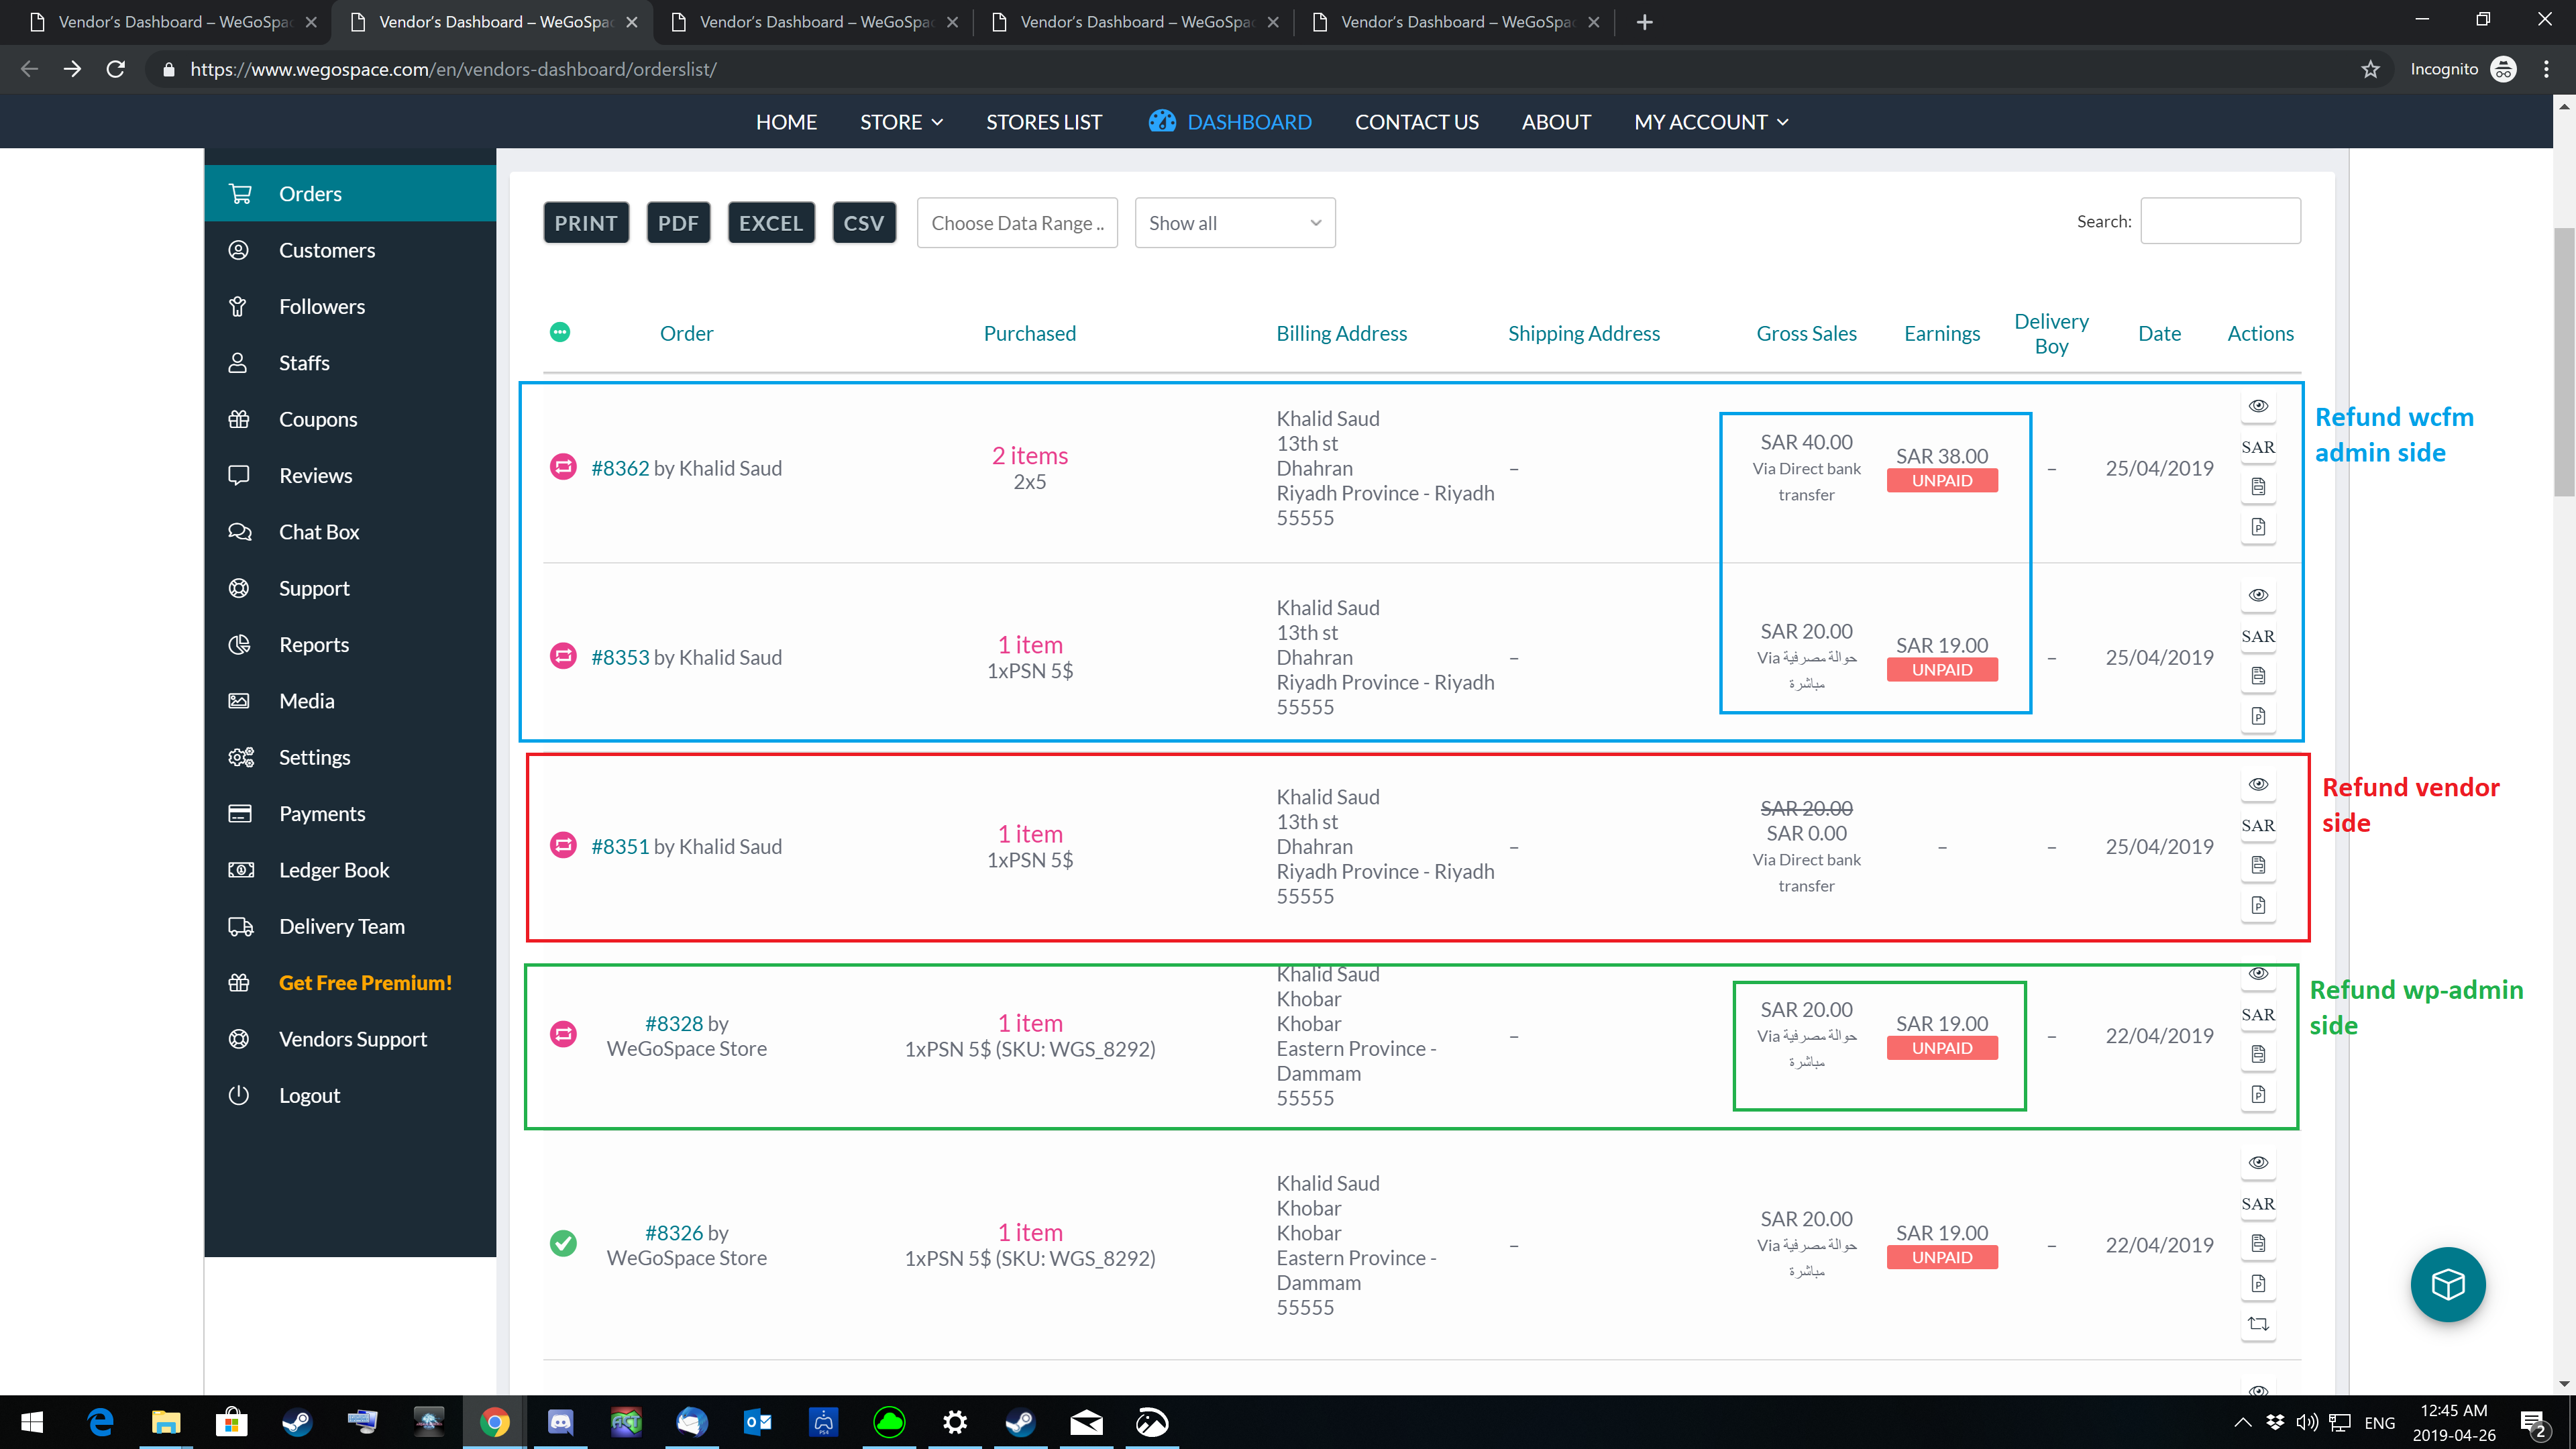Screen dimensions: 2576x1449
Task: Click SAR commission action for order #8362
Action: (x=2258, y=447)
